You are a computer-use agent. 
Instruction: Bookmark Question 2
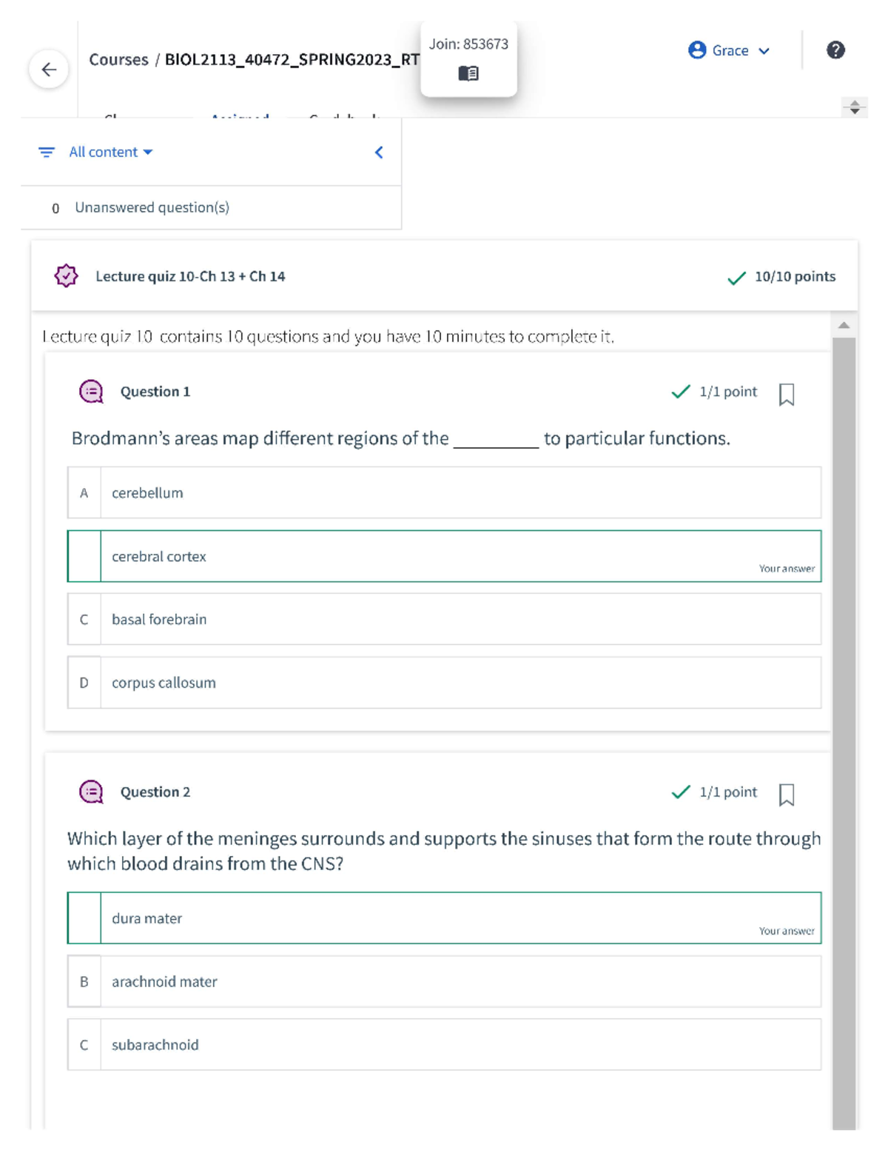click(x=787, y=795)
